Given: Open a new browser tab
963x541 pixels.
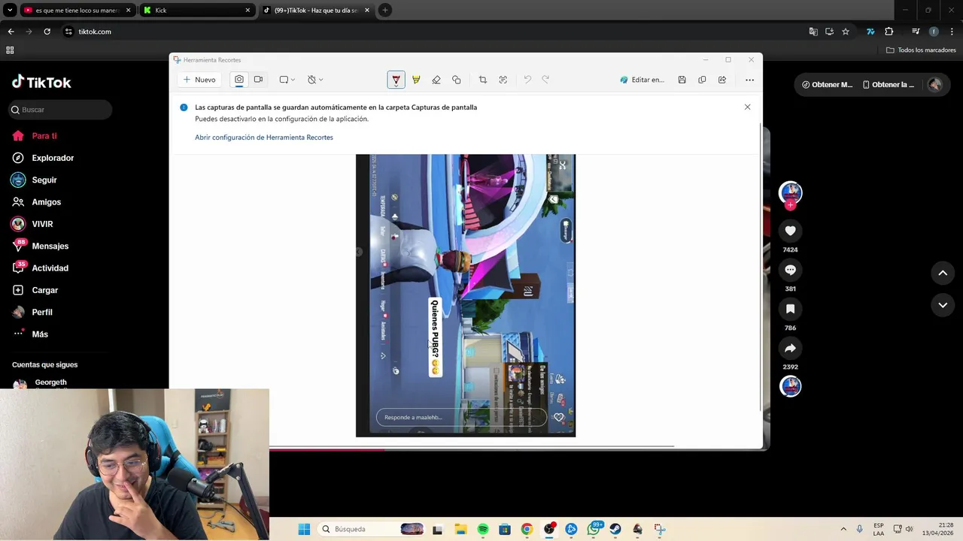Looking at the screenshot, I should tap(385, 11).
